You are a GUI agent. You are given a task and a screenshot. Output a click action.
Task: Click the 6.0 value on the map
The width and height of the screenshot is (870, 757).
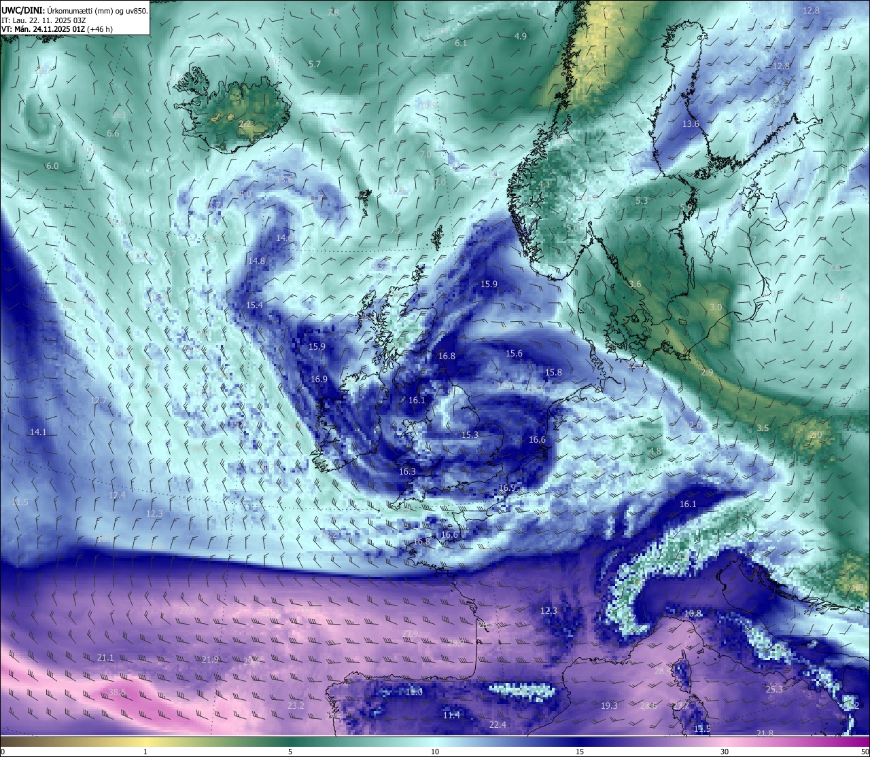click(52, 166)
